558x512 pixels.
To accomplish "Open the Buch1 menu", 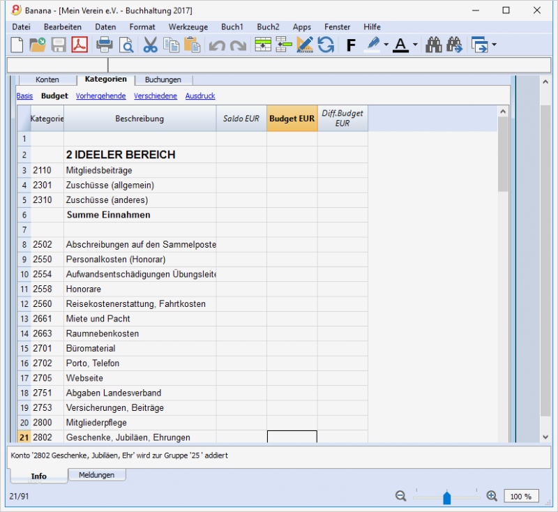I will [x=232, y=27].
